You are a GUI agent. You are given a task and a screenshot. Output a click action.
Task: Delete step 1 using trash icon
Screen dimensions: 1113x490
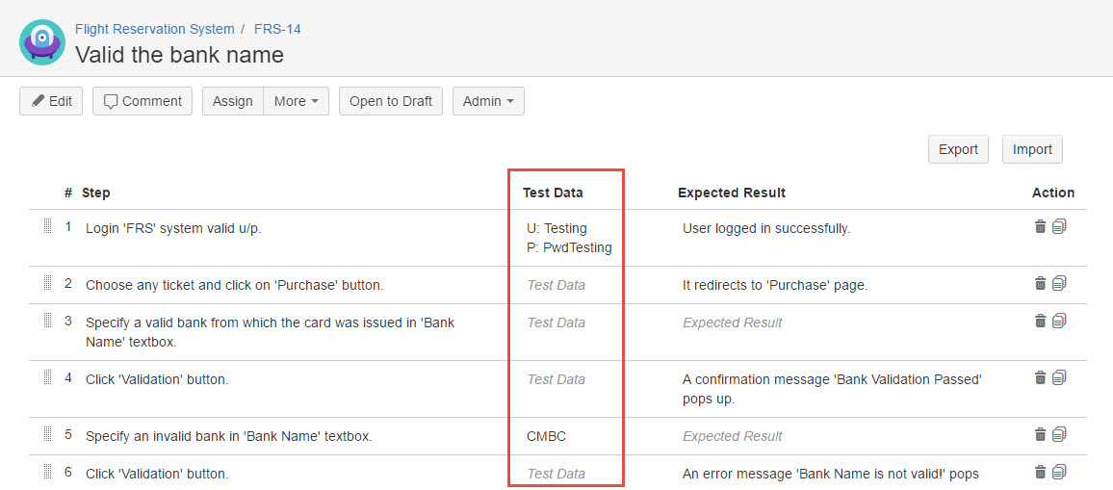pos(1040,227)
